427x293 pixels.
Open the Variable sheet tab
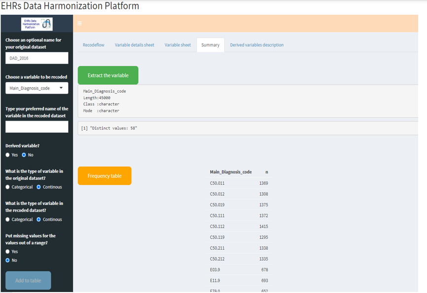178,45
